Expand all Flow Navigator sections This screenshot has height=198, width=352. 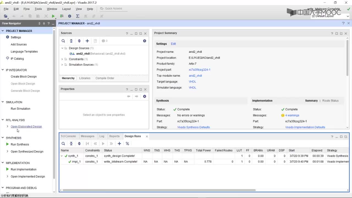point(44,23)
